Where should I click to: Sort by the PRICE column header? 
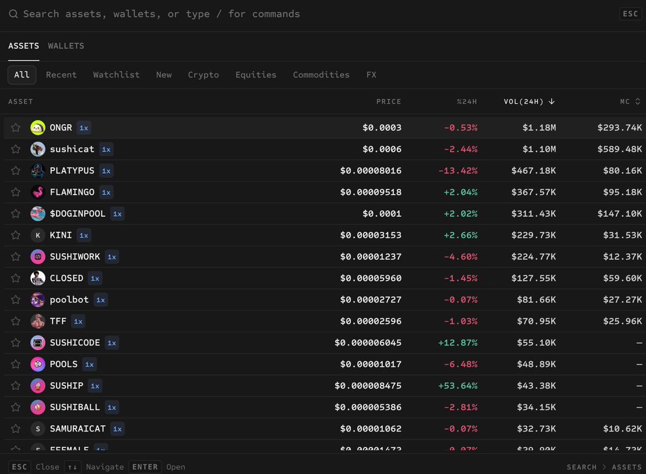click(x=389, y=101)
